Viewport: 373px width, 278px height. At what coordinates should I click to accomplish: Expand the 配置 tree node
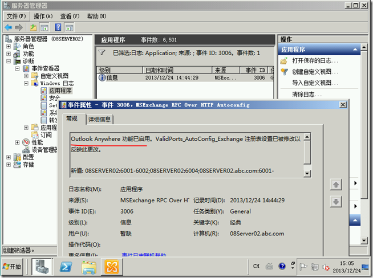[x=9, y=157]
